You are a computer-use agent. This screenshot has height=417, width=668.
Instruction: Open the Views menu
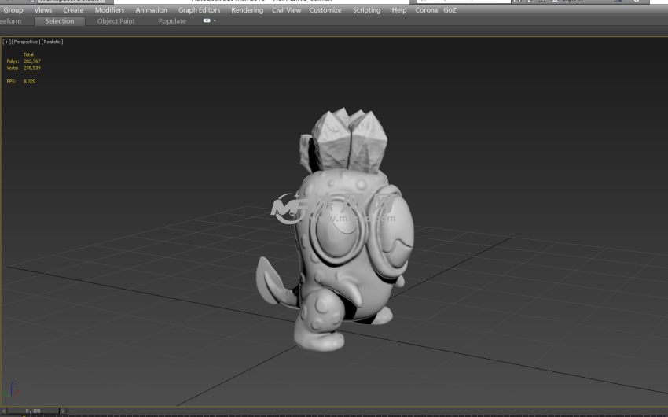pyautogui.click(x=43, y=10)
